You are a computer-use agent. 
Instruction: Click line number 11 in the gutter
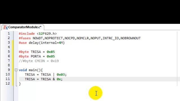point(8,79)
